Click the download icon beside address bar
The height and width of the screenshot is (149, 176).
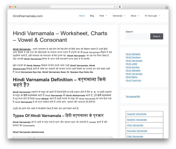120,7
